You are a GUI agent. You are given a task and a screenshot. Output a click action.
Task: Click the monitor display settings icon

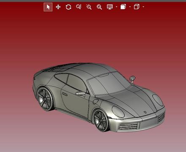pyautogui.click(x=110, y=7)
